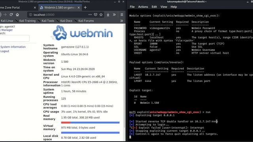Select uptime value '1 hours, 58 minutes'

(x=74, y=91)
